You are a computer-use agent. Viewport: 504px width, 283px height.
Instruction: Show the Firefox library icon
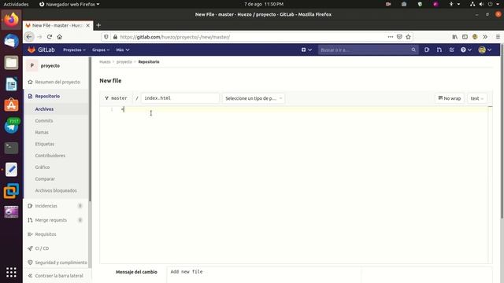455,37
